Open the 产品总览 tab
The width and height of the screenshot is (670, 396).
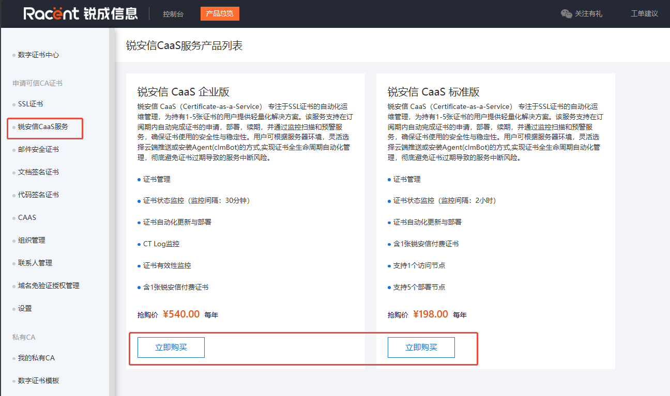pos(220,13)
